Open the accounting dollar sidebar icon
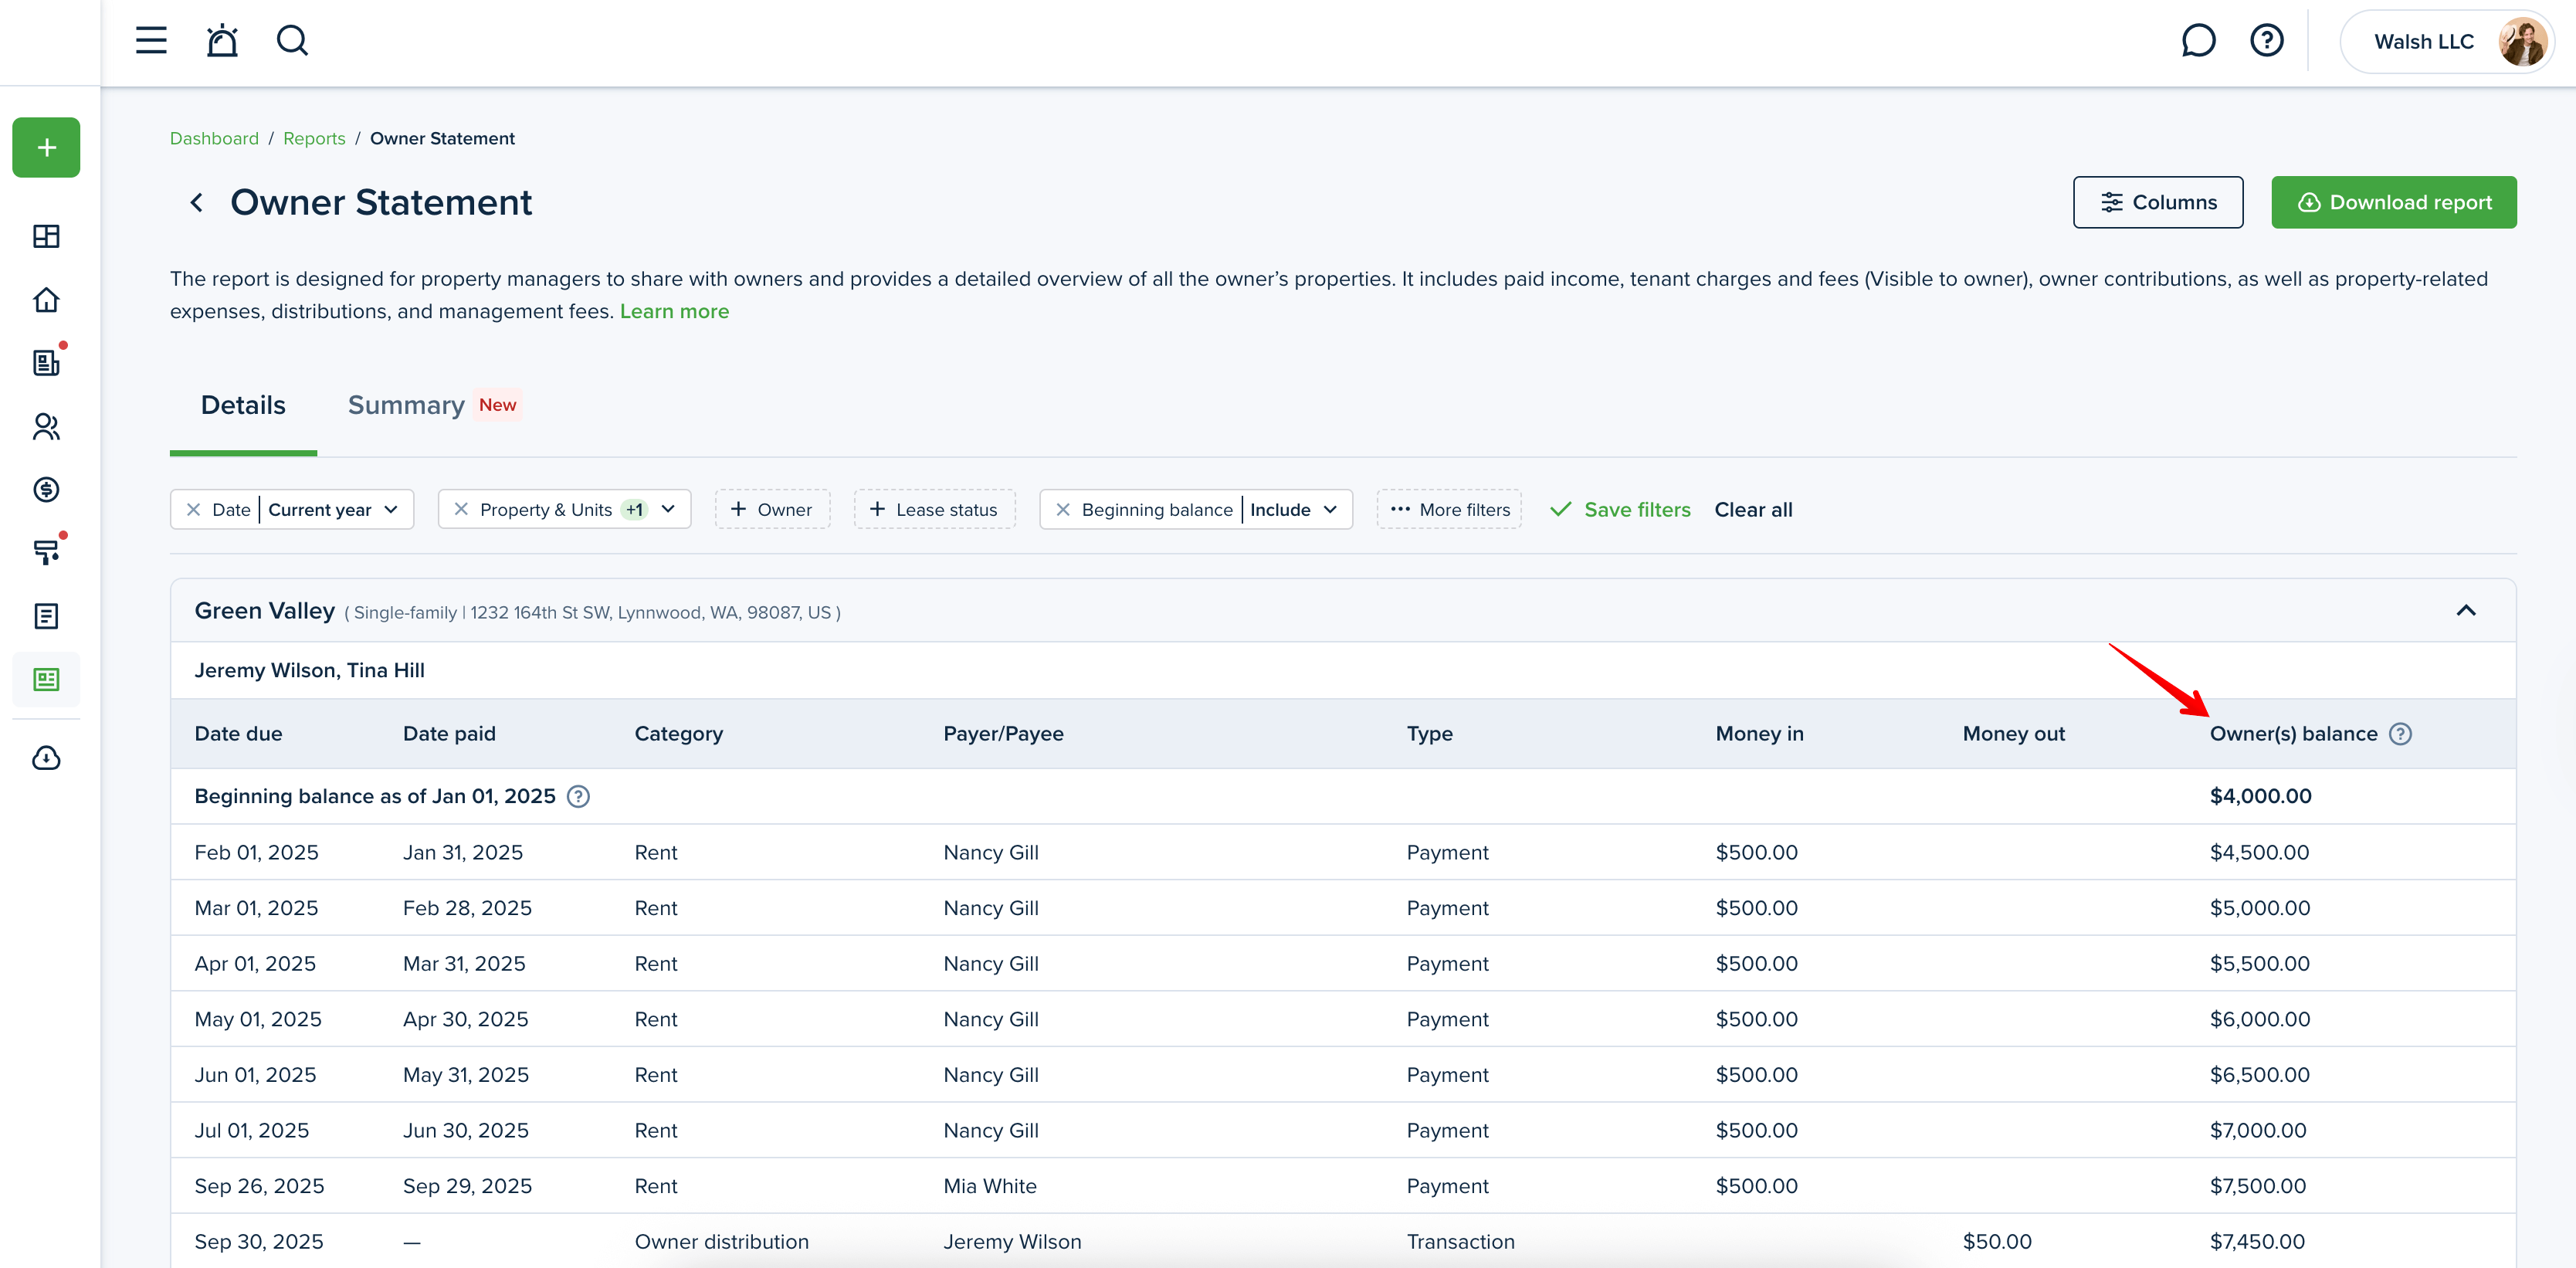The height and width of the screenshot is (1268, 2576). 46,489
